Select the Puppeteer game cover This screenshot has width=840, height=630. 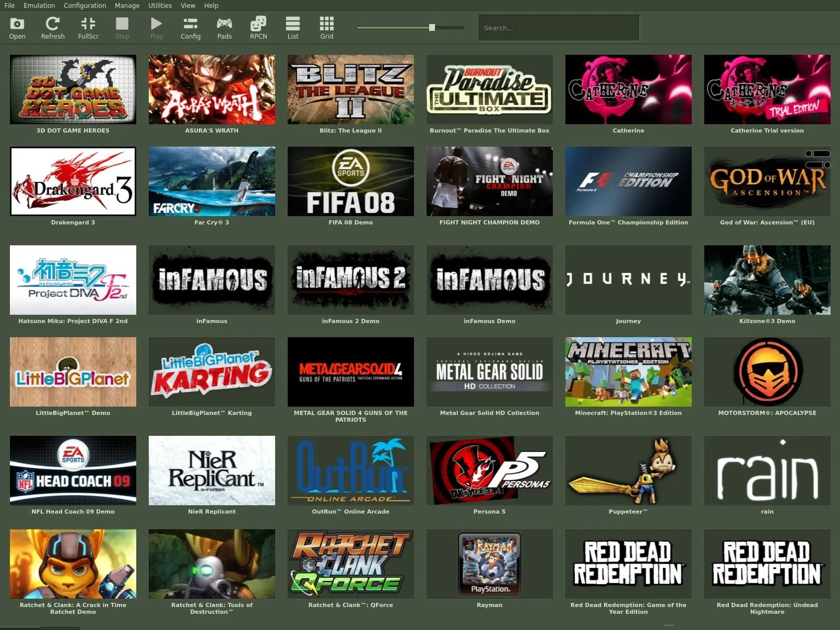tap(629, 470)
